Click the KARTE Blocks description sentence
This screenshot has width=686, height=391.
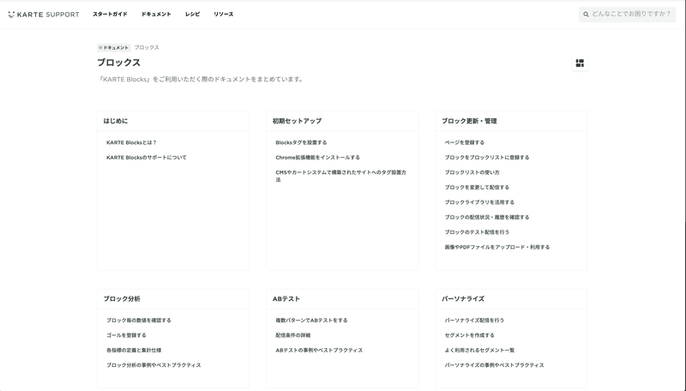pos(201,79)
